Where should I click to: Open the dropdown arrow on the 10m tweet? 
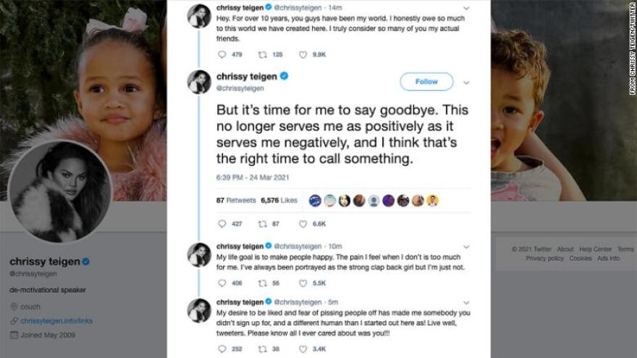tap(465, 246)
